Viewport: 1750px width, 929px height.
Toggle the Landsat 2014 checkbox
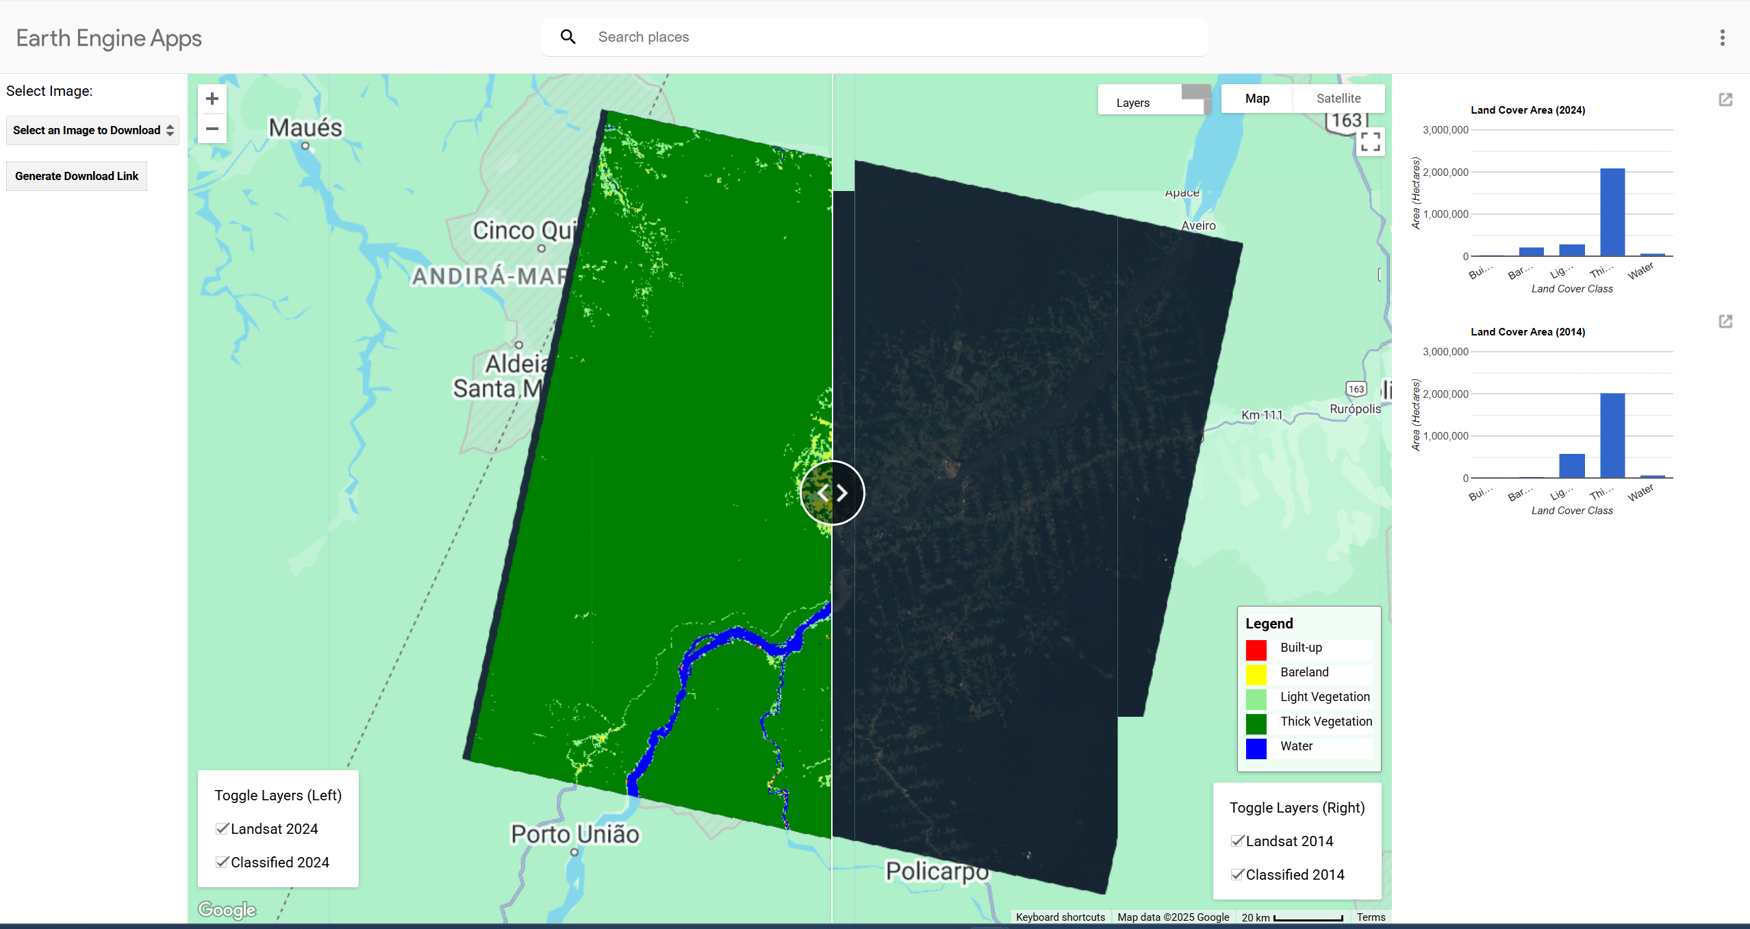(x=1237, y=841)
